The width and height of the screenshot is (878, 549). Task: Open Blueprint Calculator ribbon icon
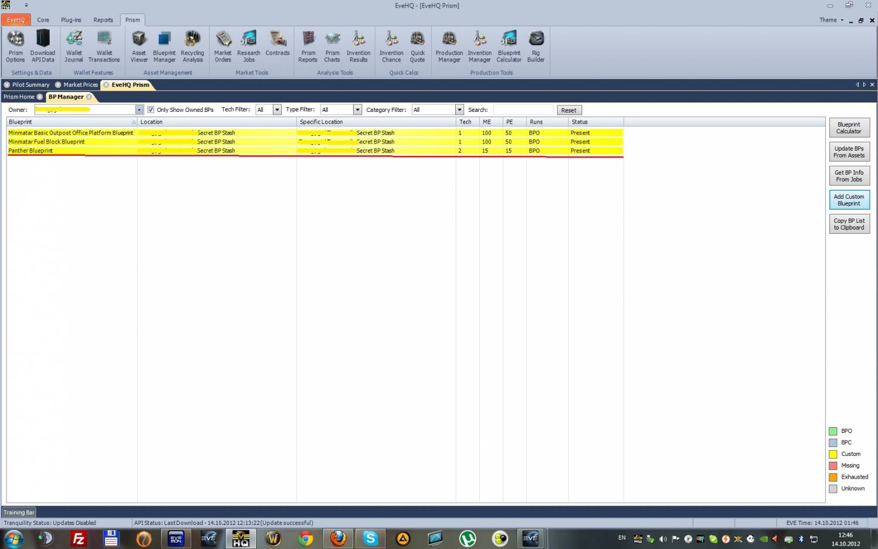[509, 46]
